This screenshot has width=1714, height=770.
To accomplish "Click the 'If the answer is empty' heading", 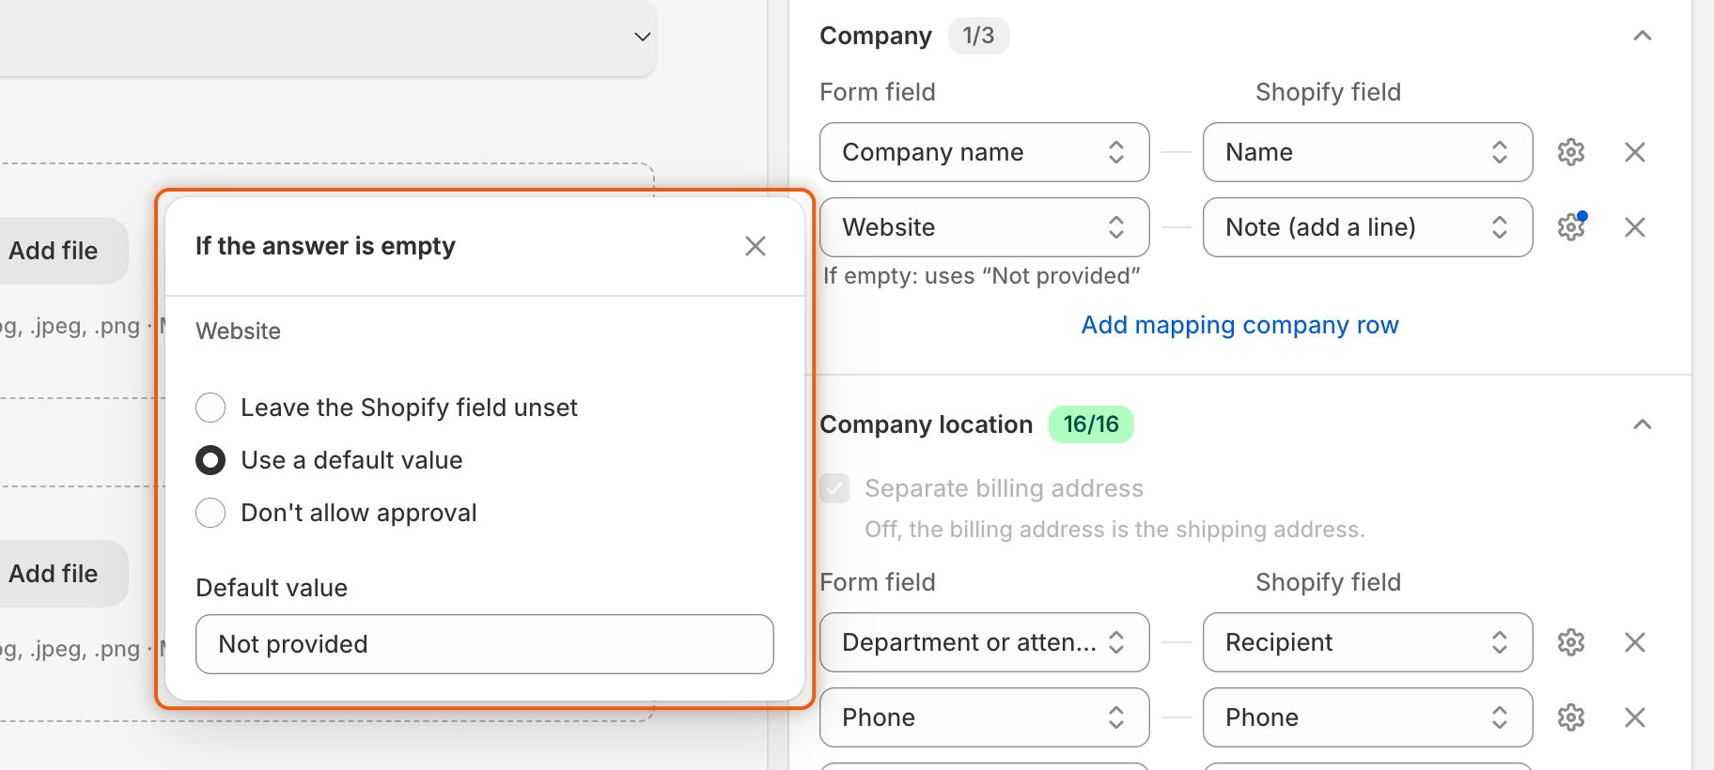I will pyautogui.click(x=325, y=246).
